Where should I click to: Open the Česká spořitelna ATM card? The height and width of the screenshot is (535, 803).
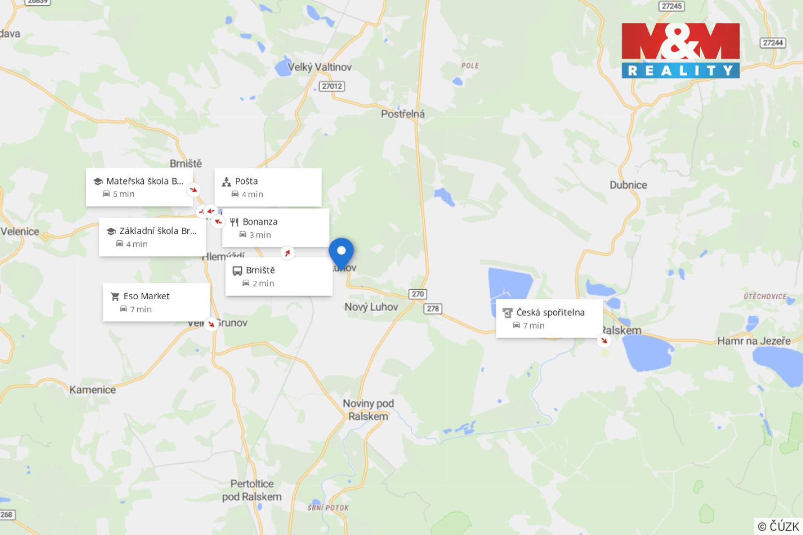(x=550, y=319)
